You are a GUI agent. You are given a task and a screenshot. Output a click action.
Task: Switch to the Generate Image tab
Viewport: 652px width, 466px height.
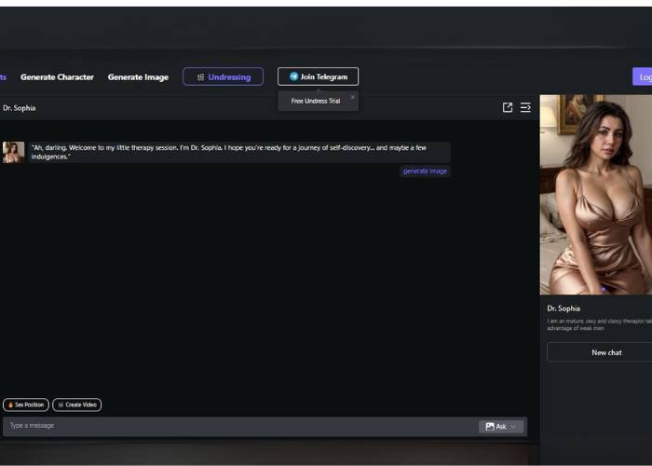click(138, 77)
